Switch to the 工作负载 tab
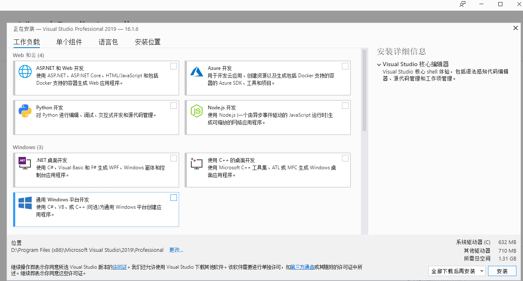 [x=27, y=42]
